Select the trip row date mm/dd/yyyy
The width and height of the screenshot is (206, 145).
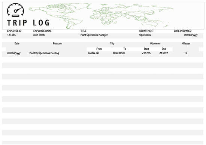(14, 53)
